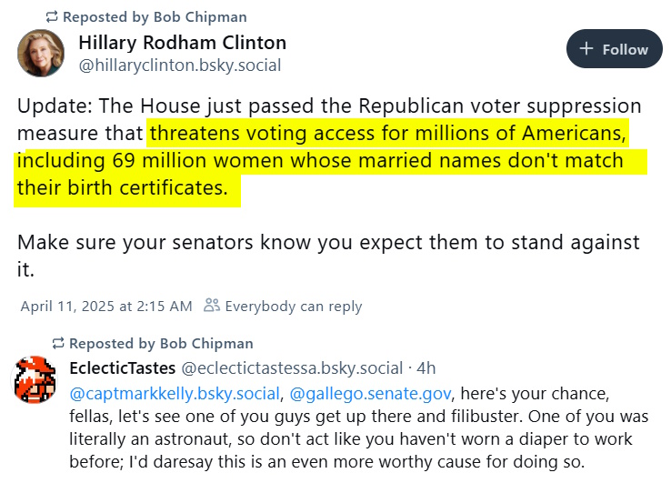The image size is (671, 493).
Task: Click the EclecticTastes display name
Action: click(x=123, y=368)
